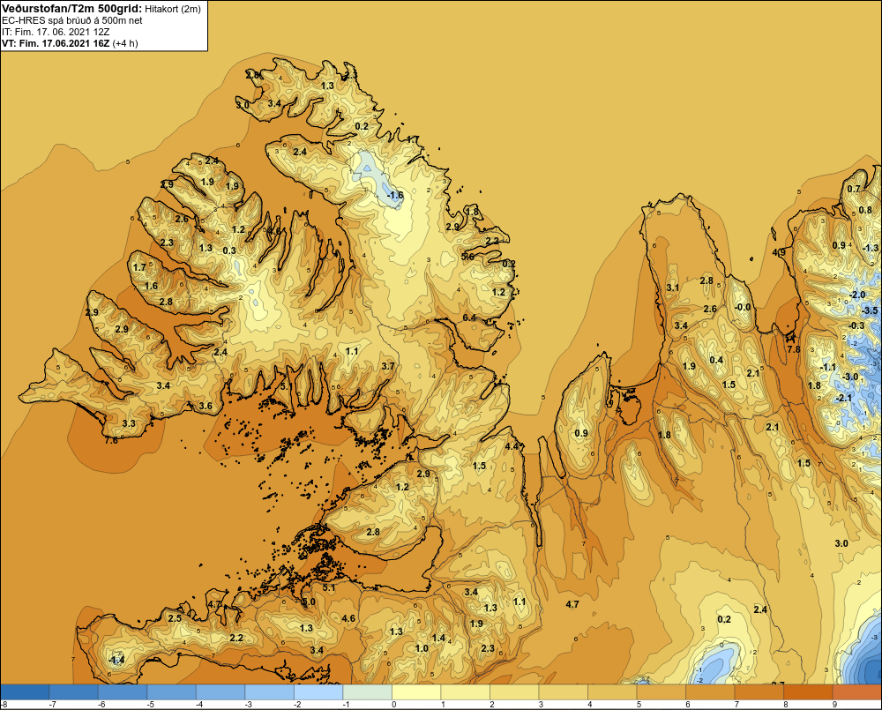Click the 7.8 temperature value on the map
Image resolution: width=882 pixels, height=710 pixels.
point(793,348)
